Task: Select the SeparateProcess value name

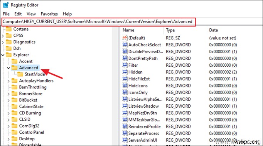Action: 144,133
